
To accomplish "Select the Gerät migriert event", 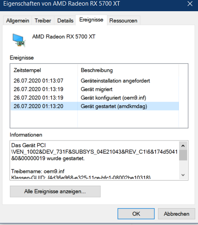I will point(95,89).
